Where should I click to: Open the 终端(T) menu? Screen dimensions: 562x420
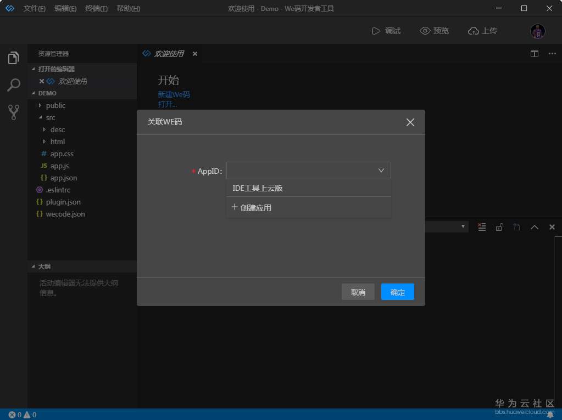pos(97,8)
